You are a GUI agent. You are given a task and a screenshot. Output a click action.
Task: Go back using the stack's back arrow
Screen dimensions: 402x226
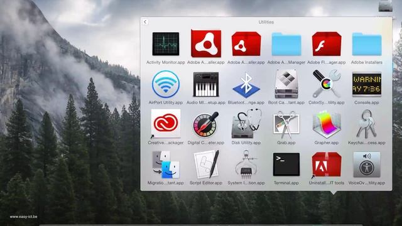(145, 22)
